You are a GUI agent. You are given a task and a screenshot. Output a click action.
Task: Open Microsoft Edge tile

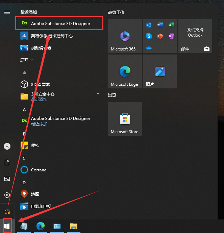[x=125, y=71]
